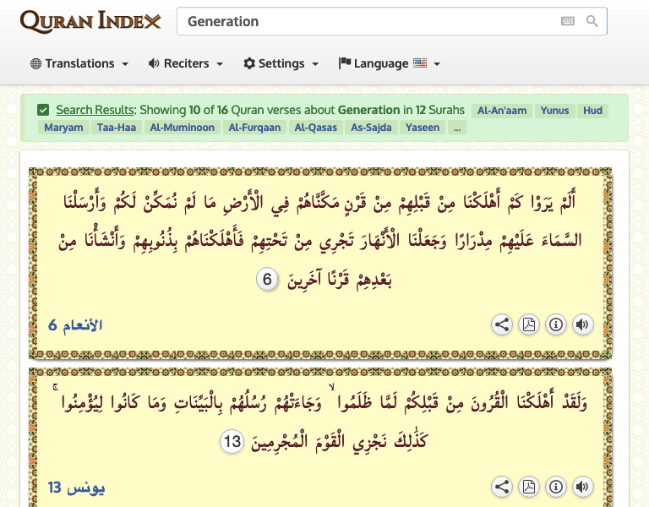Screen dimensions: 649x507
Task: Open PDF export for Al-An'aam verse 6
Action: 528,324
